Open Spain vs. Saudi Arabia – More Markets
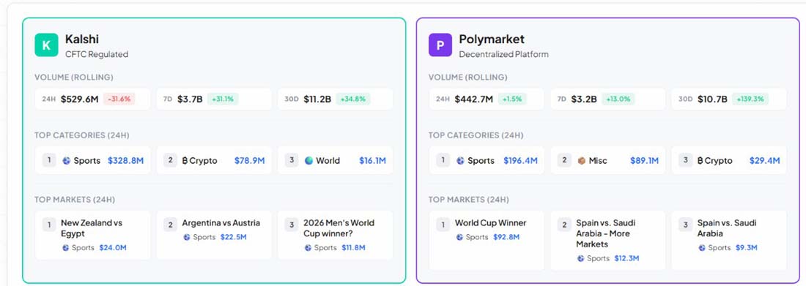Image resolution: width=806 pixels, height=286 pixels. point(608,241)
